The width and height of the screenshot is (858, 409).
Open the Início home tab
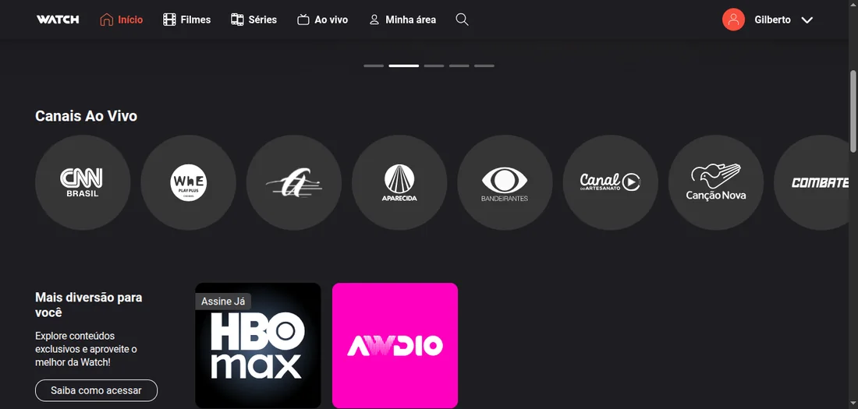pyautogui.click(x=121, y=19)
